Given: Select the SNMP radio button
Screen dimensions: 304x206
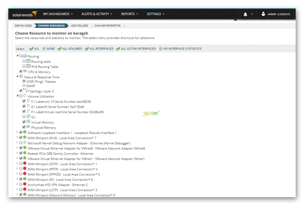Looking at the screenshot, I should (24, 85).
